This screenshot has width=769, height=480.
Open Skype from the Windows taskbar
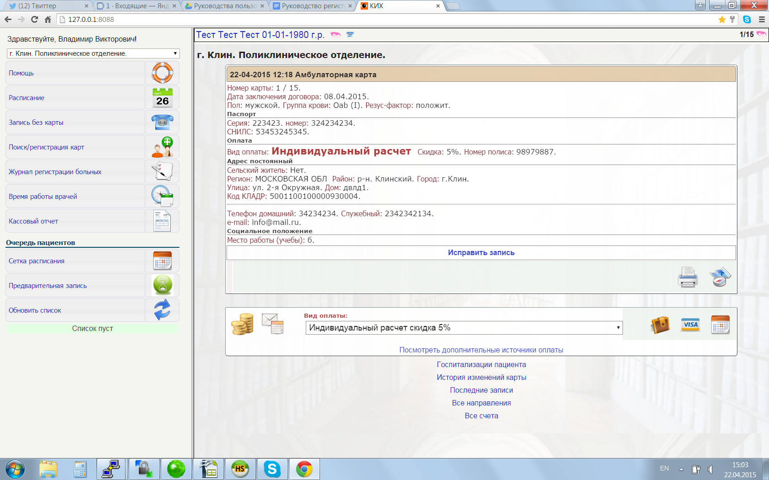click(x=272, y=469)
